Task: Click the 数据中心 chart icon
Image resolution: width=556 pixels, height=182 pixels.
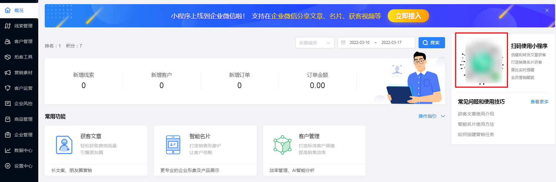Action: pos(8,150)
